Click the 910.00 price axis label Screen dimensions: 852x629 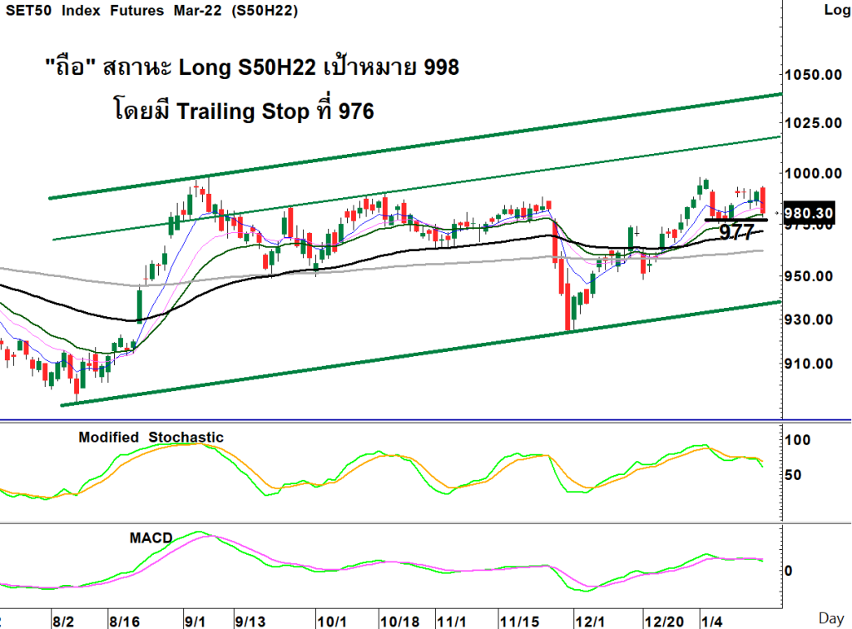809,364
